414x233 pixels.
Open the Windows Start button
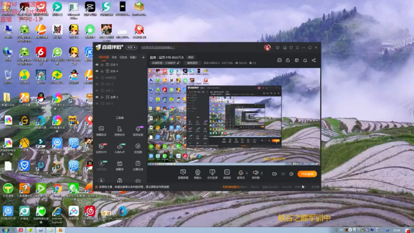pyautogui.click(x=5, y=230)
